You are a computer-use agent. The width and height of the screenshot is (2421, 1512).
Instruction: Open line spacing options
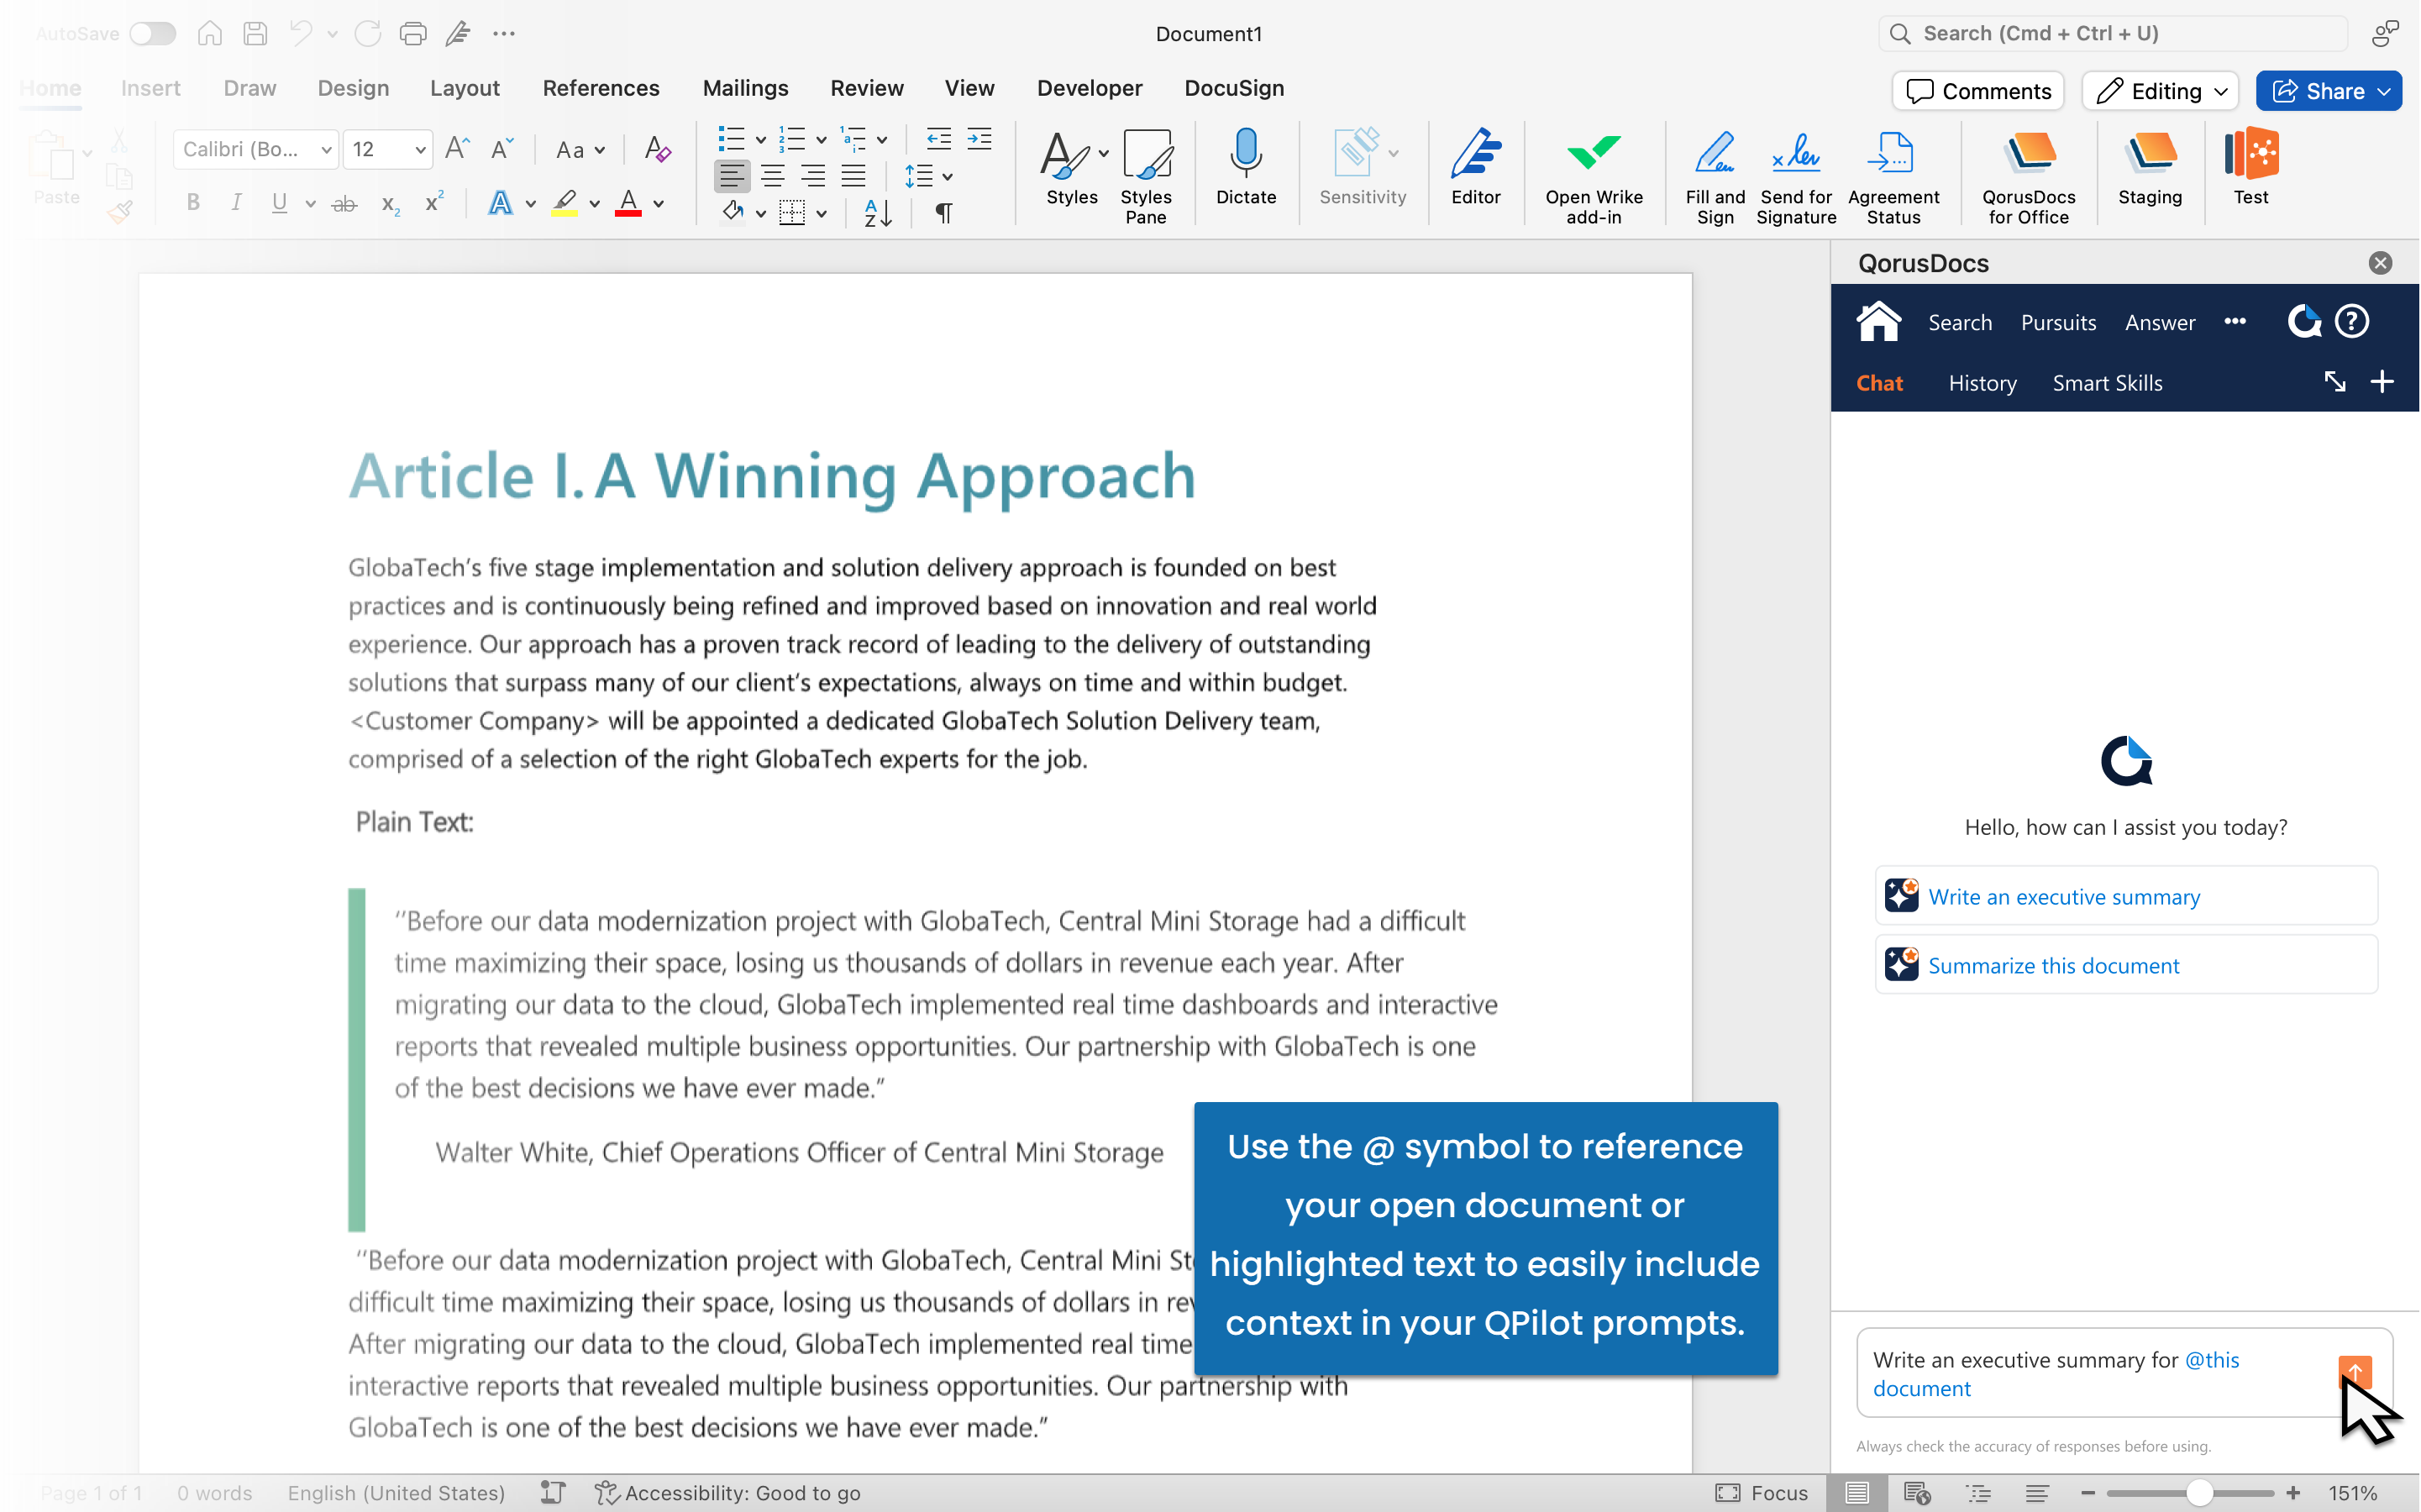[928, 177]
